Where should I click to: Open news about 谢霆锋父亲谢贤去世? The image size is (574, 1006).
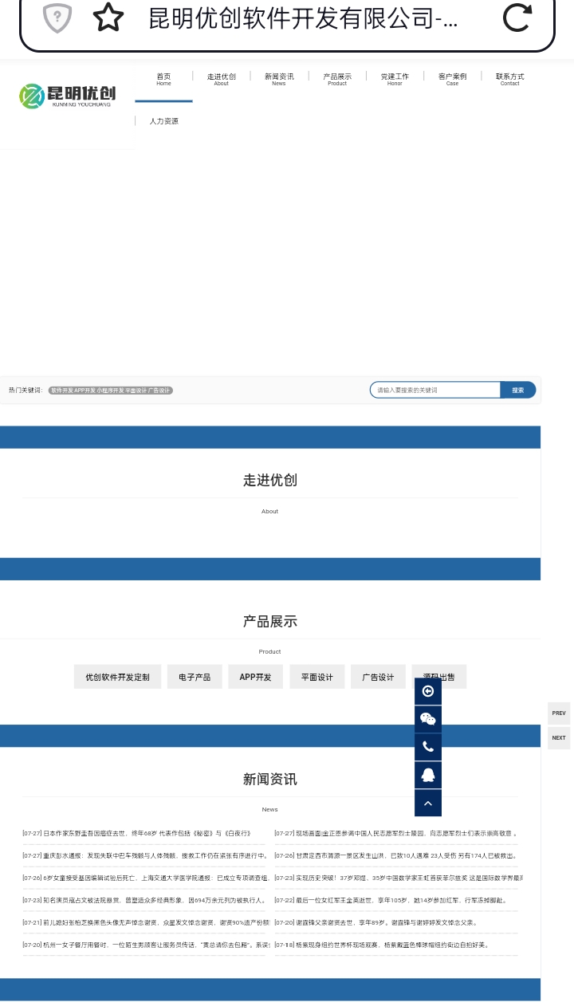click(x=376, y=922)
